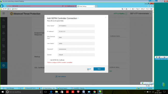Open Chrome from the Windows taskbar
168x94 pixels.
(x=94, y=92)
